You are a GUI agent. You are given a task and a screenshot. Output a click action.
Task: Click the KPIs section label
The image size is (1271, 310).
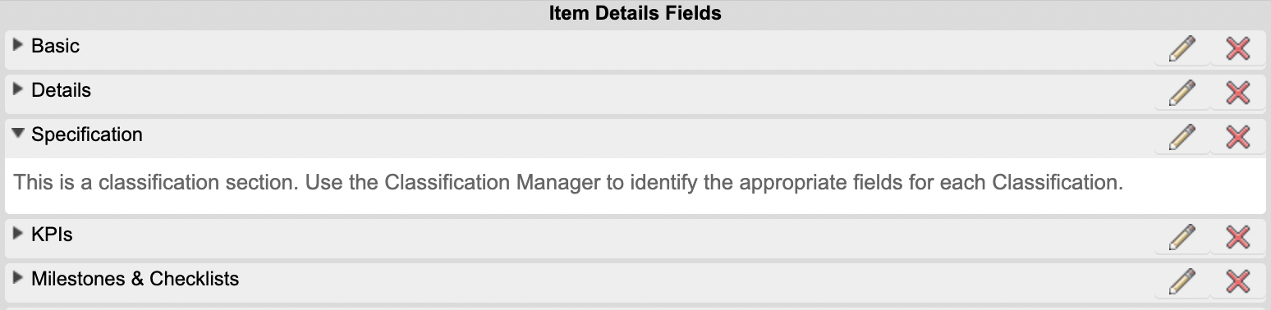click(53, 235)
